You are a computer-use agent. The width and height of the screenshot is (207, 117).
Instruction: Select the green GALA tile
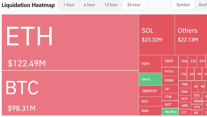coord(150,79)
